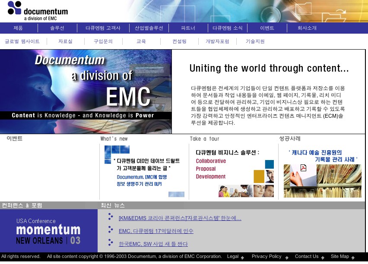Open 캐나다 예술 진흥원 case study title
Screen dimensions: 368x264
click(323, 156)
